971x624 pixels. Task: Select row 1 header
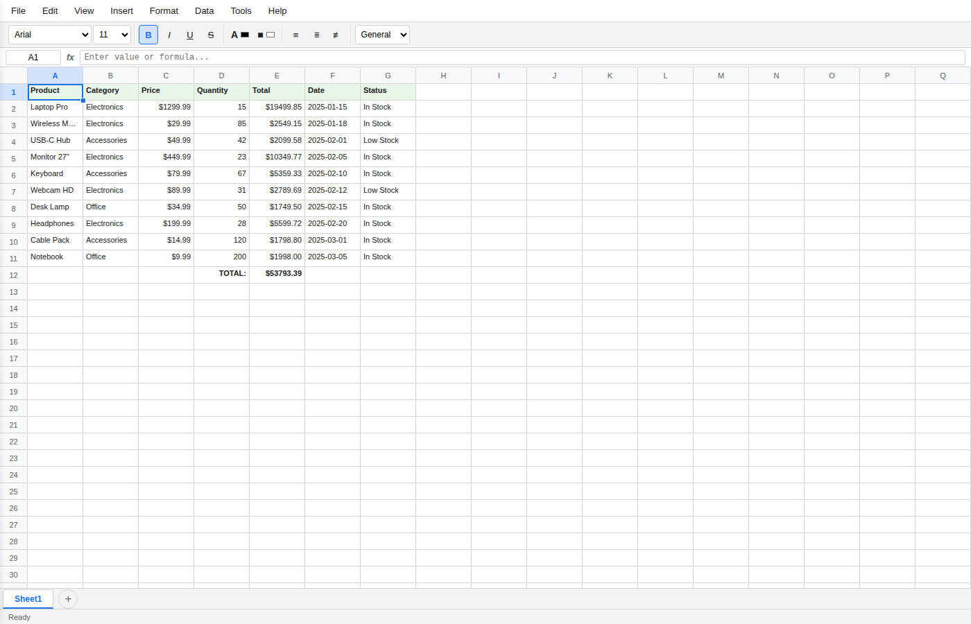pos(14,92)
